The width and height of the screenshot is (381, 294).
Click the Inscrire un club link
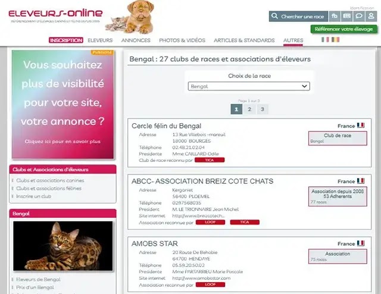(x=34, y=196)
